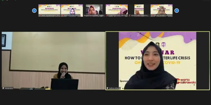Click muted mic icon beside Abida Dalla Maslacha
The height and width of the screenshot is (105, 211).
[x=130, y=15]
